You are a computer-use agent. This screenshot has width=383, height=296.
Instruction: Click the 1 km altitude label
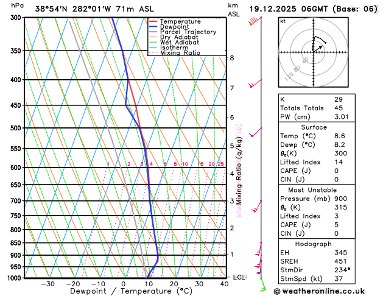232,254
